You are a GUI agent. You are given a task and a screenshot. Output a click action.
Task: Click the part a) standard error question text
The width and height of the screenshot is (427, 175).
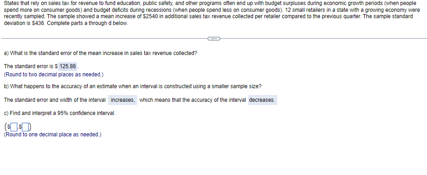click(x=101, y=53)
